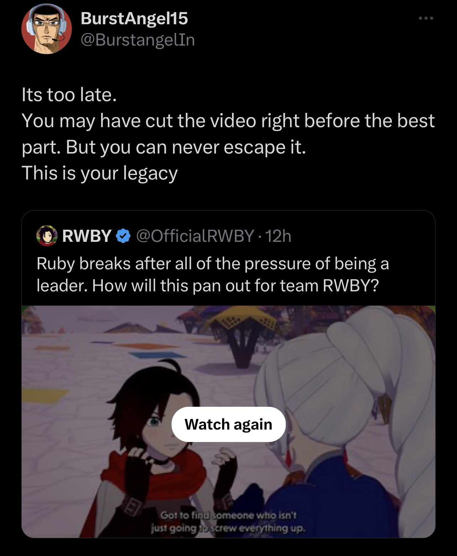Click the quoted tweet text about Ruby
Screen dimensions: 457x556
coord(213,275)
